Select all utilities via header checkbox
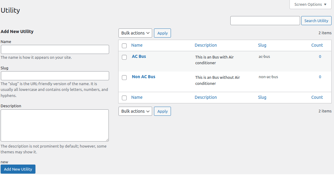The width and height of the screenshot is (334, 180). coord(124,45)
